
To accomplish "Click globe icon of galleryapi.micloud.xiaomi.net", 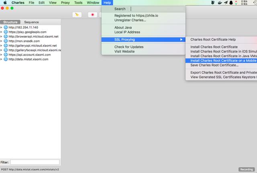I will (6, 46).
